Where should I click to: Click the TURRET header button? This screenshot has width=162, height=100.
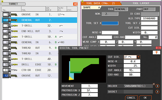click(13, 4)
